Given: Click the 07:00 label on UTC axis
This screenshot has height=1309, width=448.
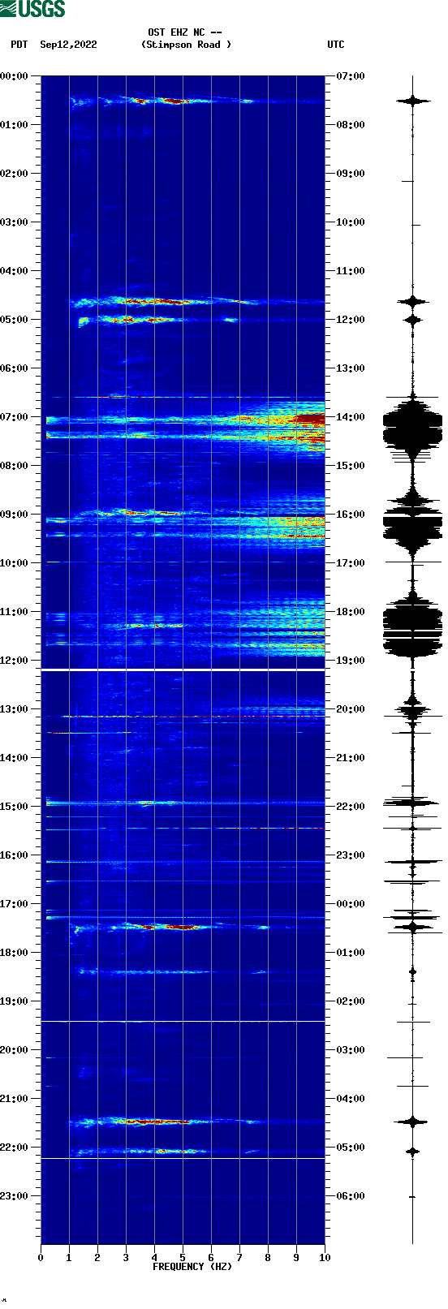Looking at the screenshot, I should 351,76.
